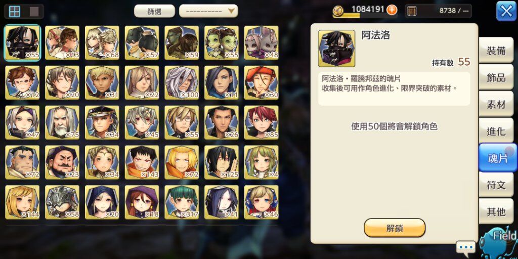Select the green-haired shard showing x317
The width and height of the screenshot is (518, 259).
[x=182, y=202]
